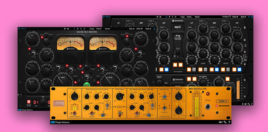Toggle the Stereo Mode button on Shadow Hills
The image size is (268, 132).
pos(29,102)
